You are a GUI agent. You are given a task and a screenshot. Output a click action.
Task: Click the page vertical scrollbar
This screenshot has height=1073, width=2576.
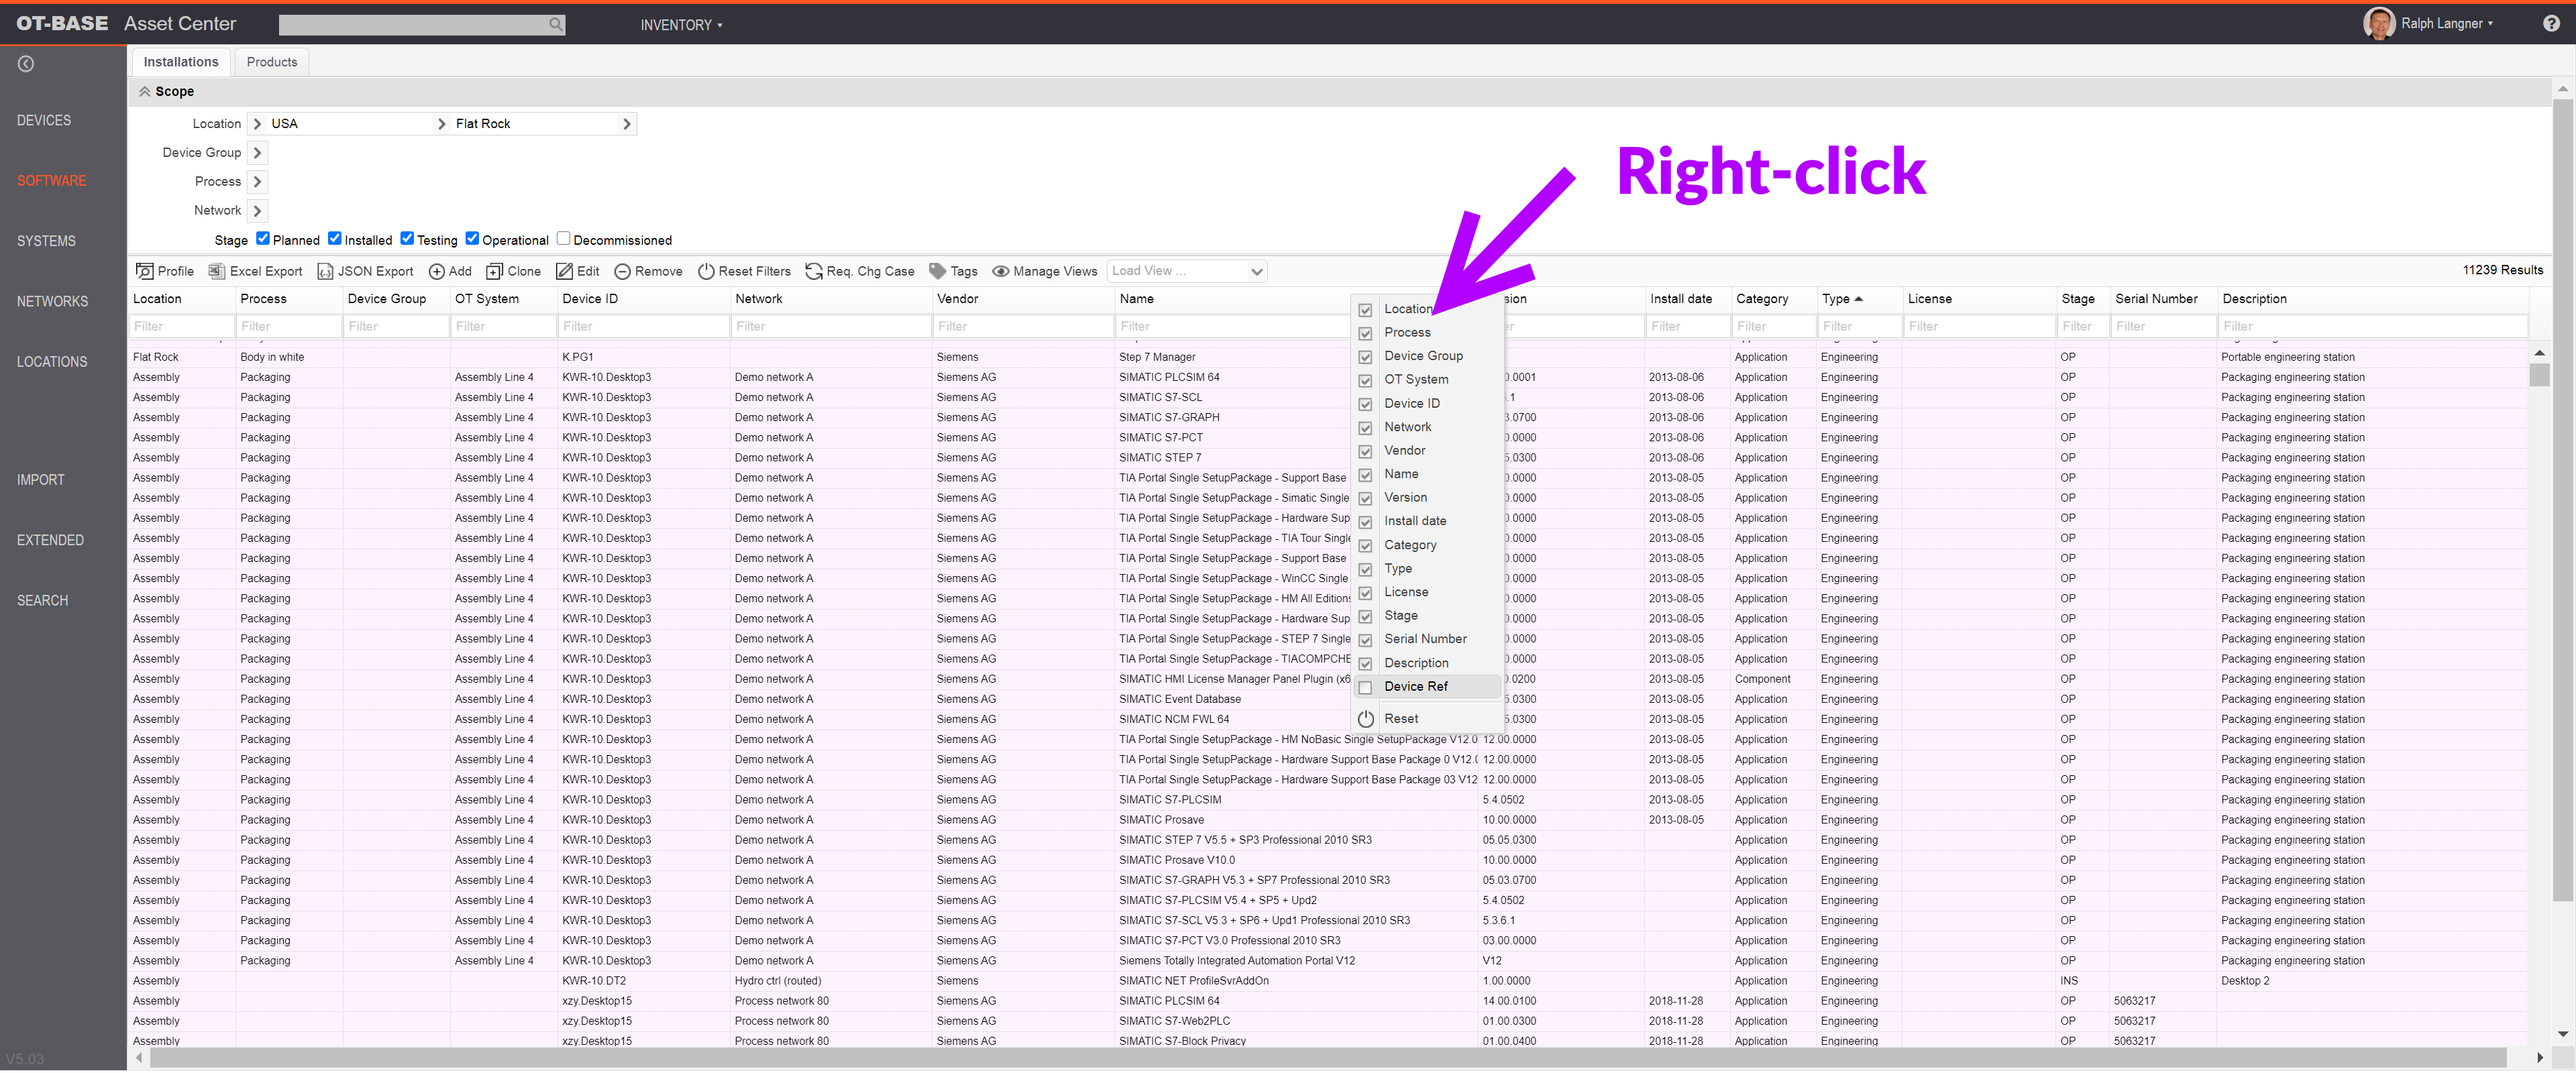coord(2563,500)
